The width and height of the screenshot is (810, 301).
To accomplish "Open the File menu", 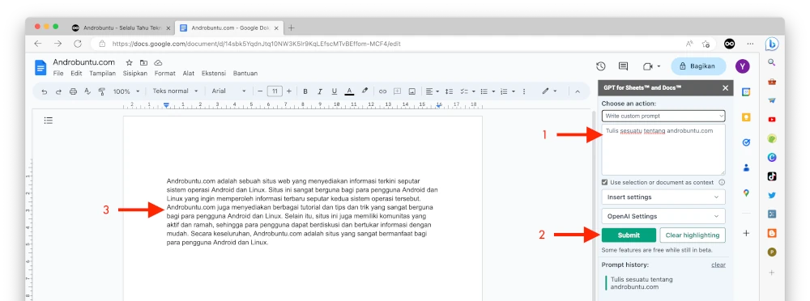I will point(58,74).
